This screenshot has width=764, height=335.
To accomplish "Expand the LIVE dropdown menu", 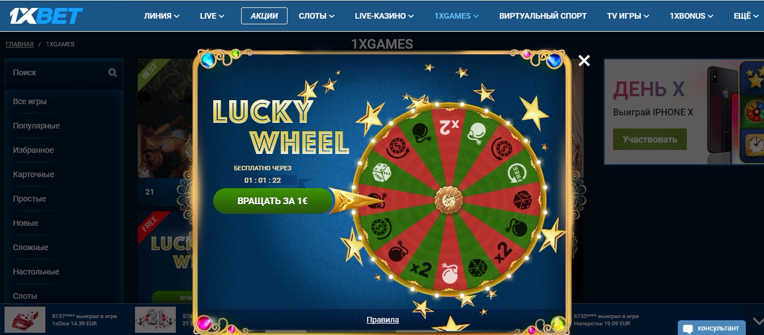I will coord(212,16).
